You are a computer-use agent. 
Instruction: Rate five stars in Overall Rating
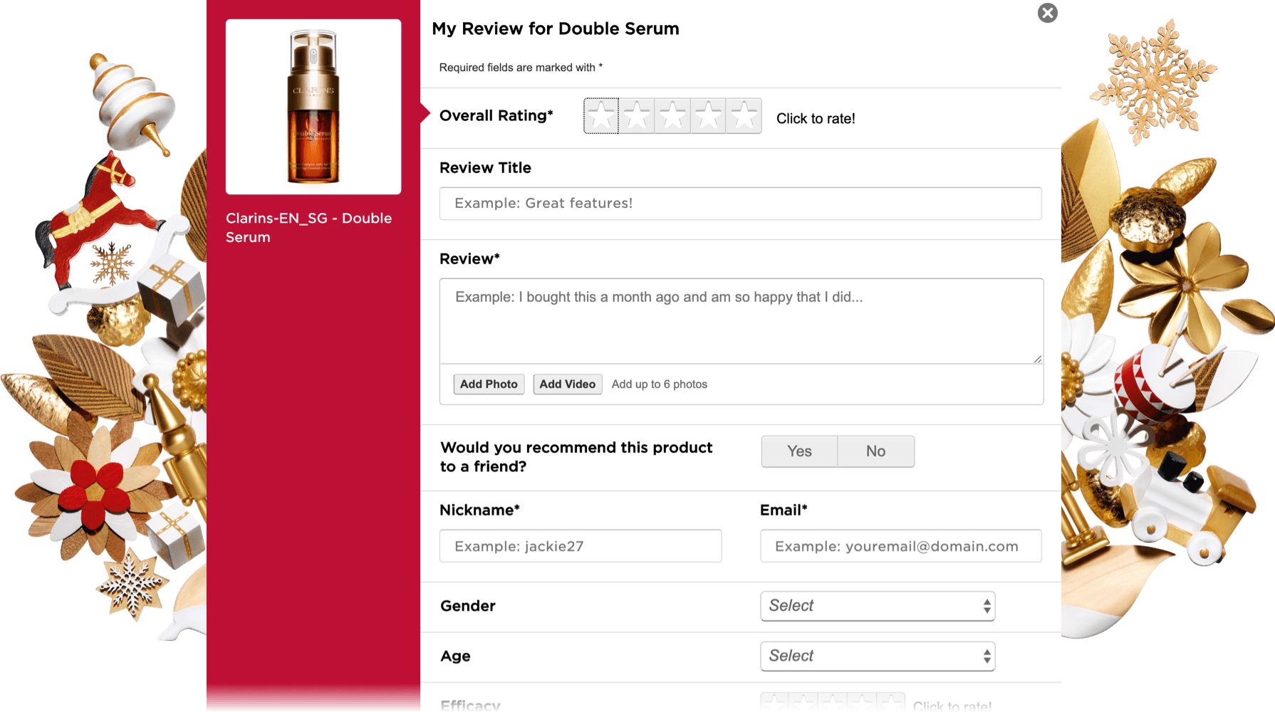744,116
